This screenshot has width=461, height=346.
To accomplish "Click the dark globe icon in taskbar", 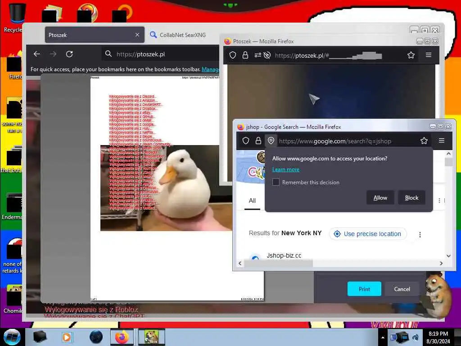I will pyautogui.click(x=96, y=337).
